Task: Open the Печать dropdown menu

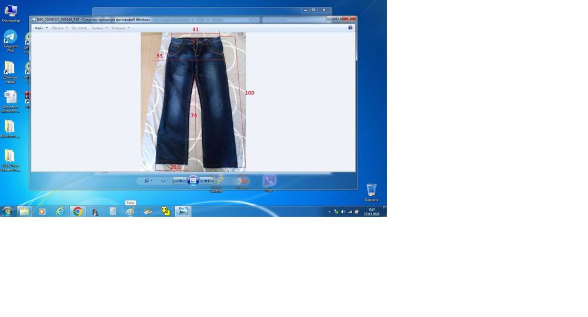Action: click(x=59, y=28)
